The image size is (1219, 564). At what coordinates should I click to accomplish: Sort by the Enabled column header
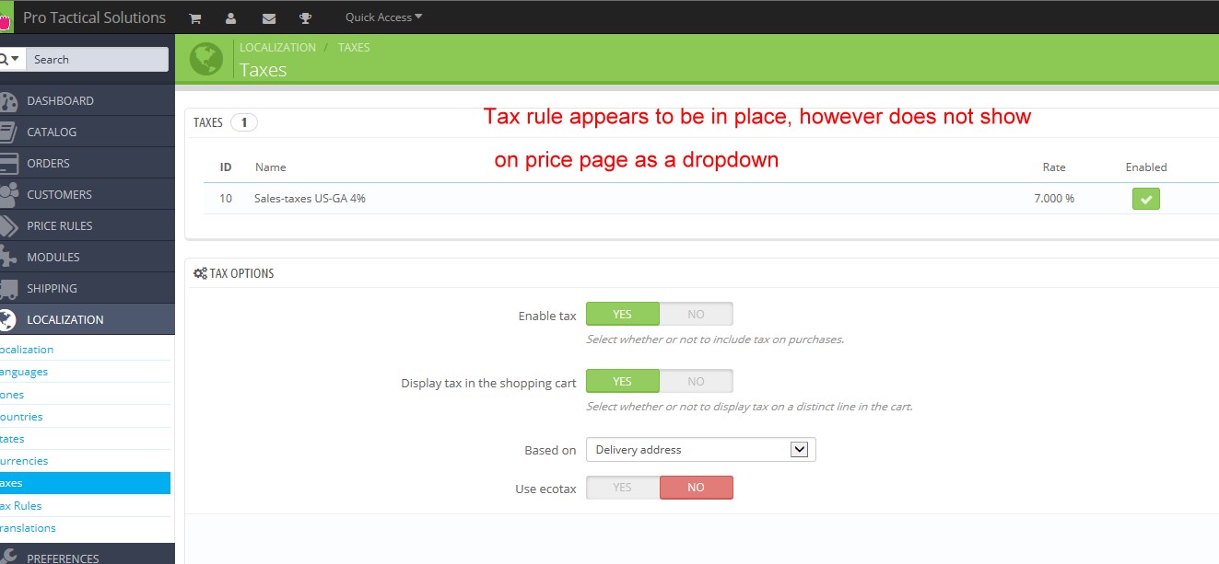click(x=1146, y=167)
